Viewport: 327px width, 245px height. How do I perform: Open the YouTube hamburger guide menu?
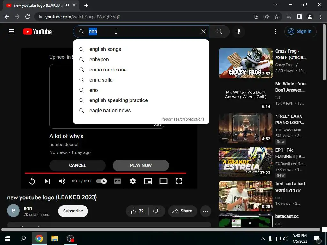coord(11,32)
